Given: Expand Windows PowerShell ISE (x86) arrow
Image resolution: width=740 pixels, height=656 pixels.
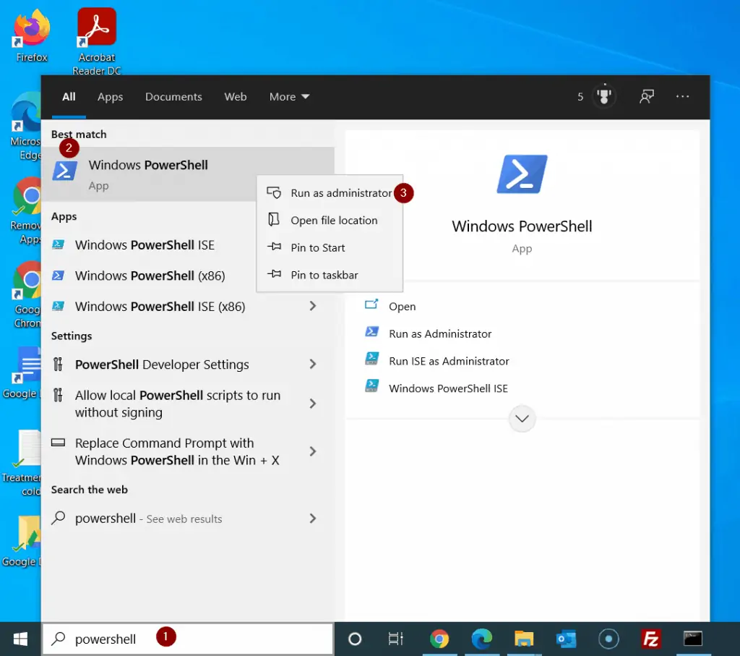Looking at the screenshot, I should (312, 306).
